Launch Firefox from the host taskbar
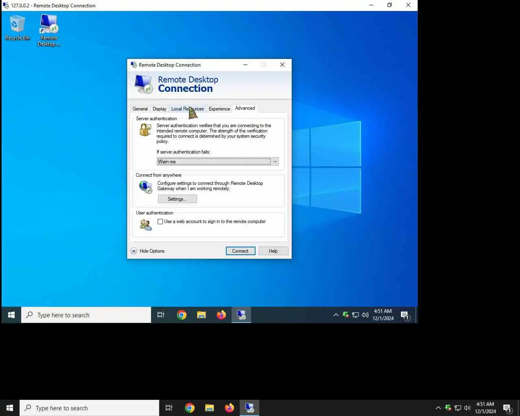 (230, 408)
